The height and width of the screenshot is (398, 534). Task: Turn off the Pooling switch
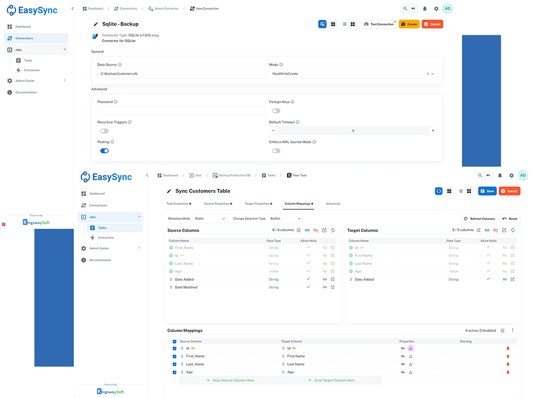pos(105,151)
